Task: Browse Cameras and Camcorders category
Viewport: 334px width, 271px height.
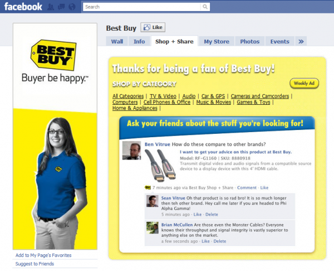Action: (x=260, y=96)
